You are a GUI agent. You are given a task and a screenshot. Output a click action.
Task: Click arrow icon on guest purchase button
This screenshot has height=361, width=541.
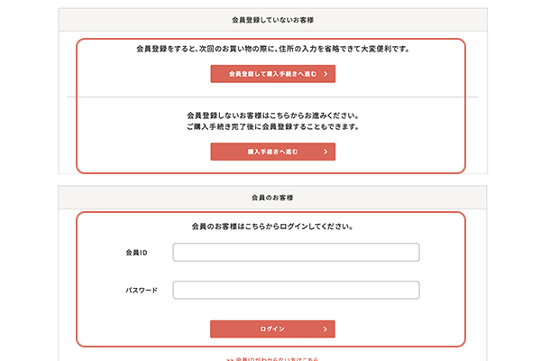click(324, 152)
